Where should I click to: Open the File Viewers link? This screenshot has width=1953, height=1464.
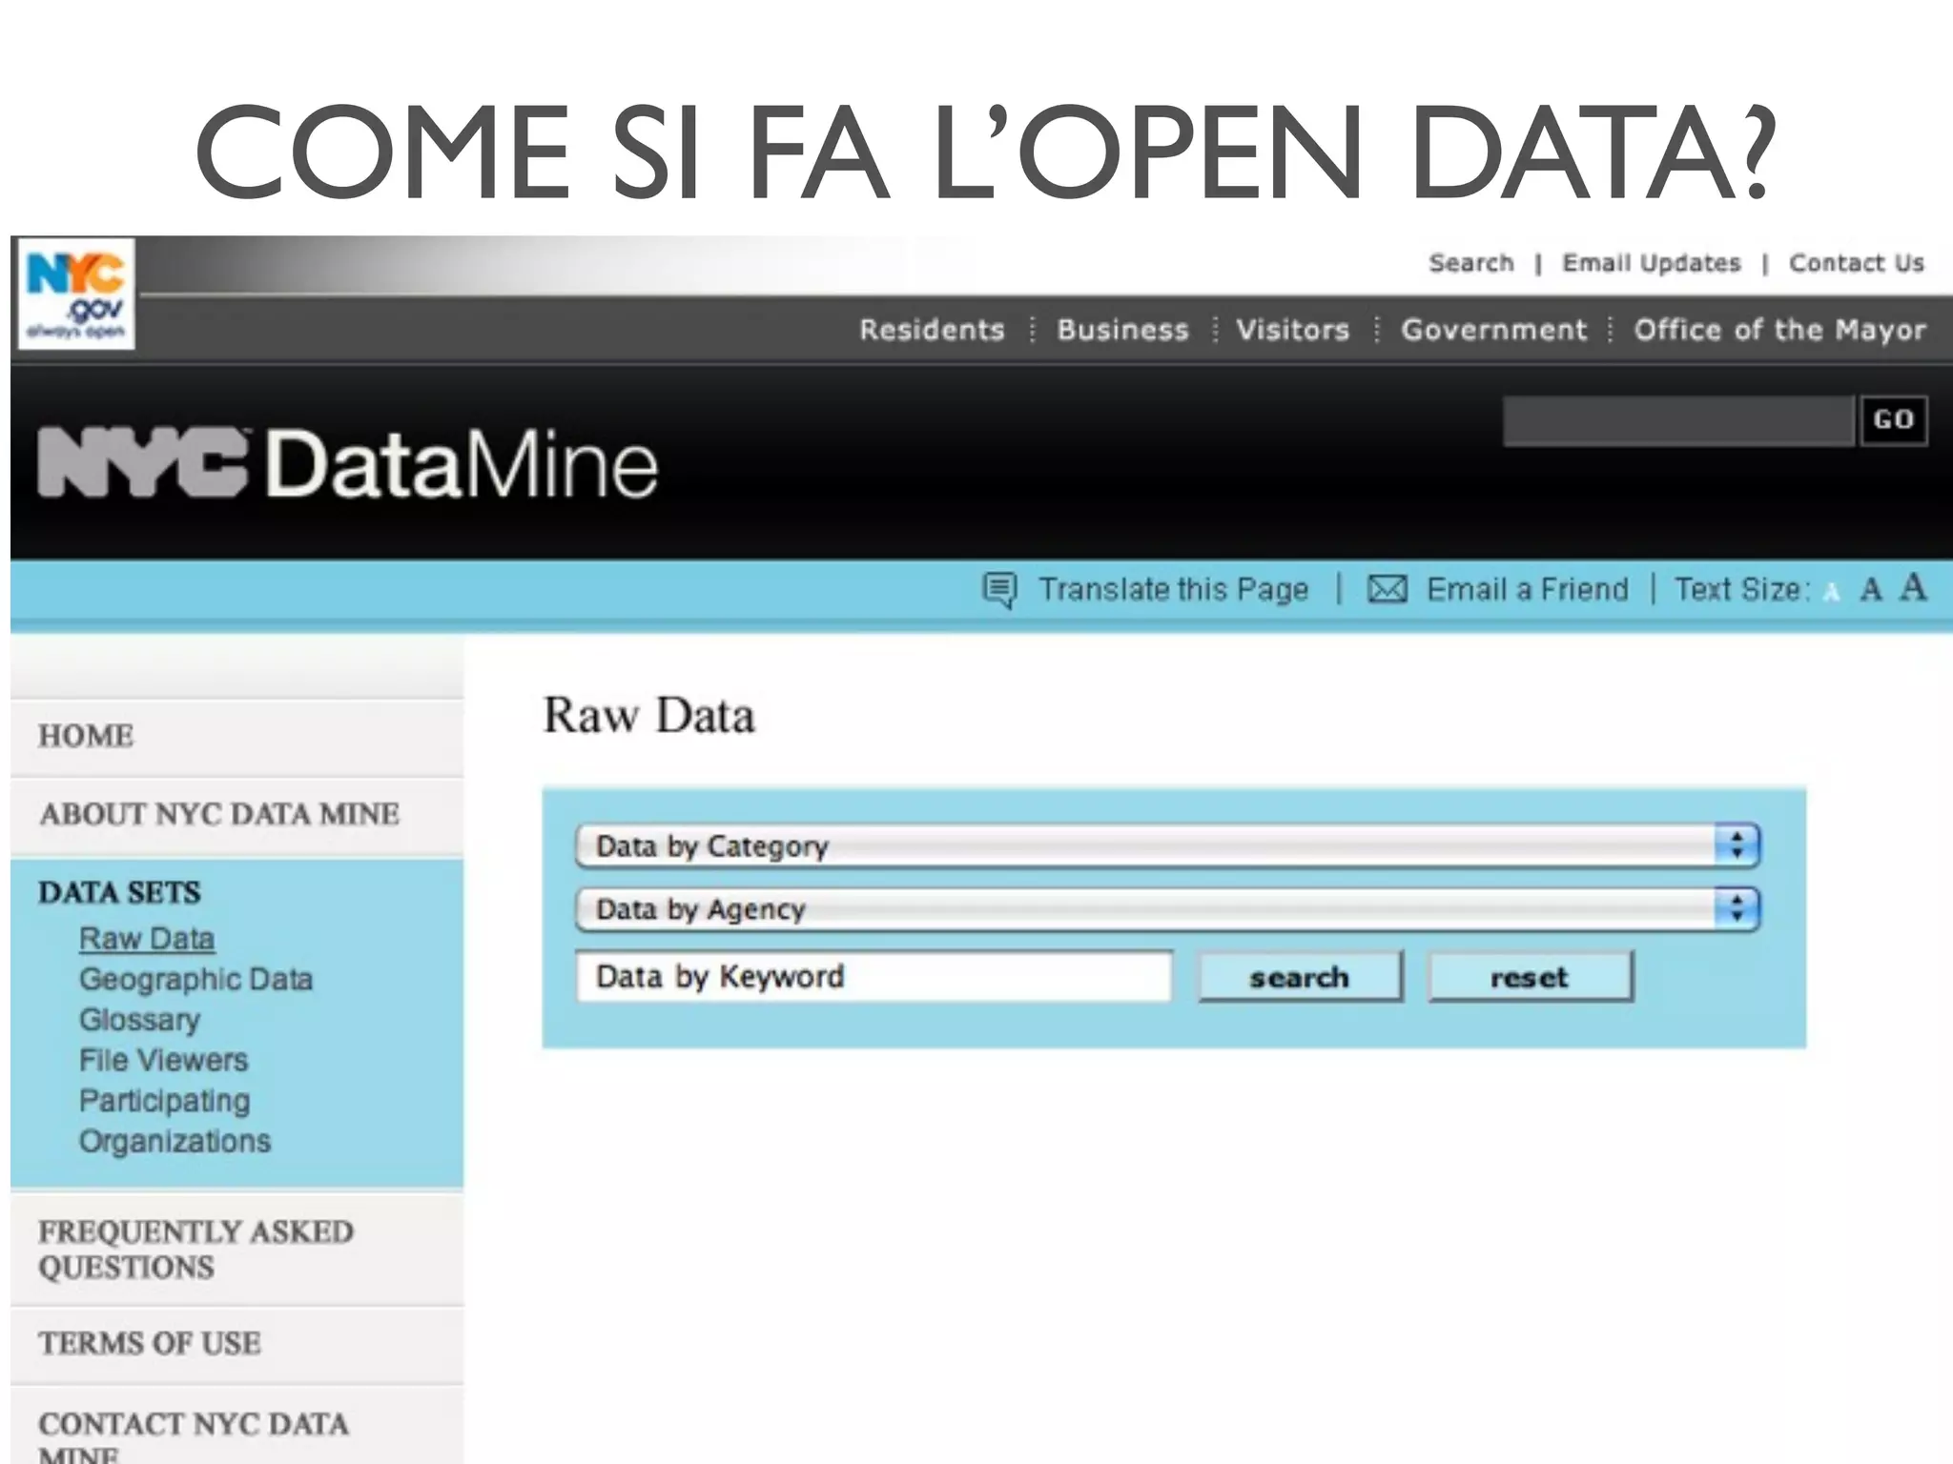(x=163, y=1061)
